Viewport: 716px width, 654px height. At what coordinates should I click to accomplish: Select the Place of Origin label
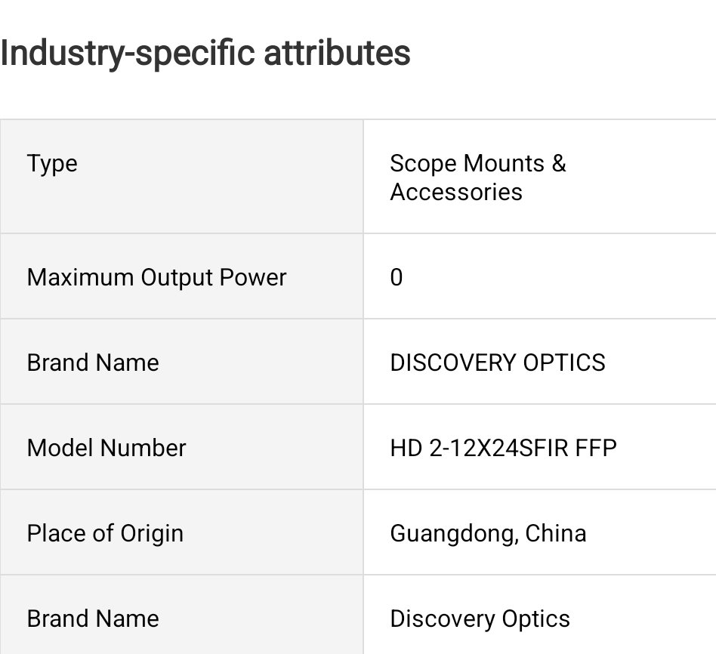pos(105,534)
